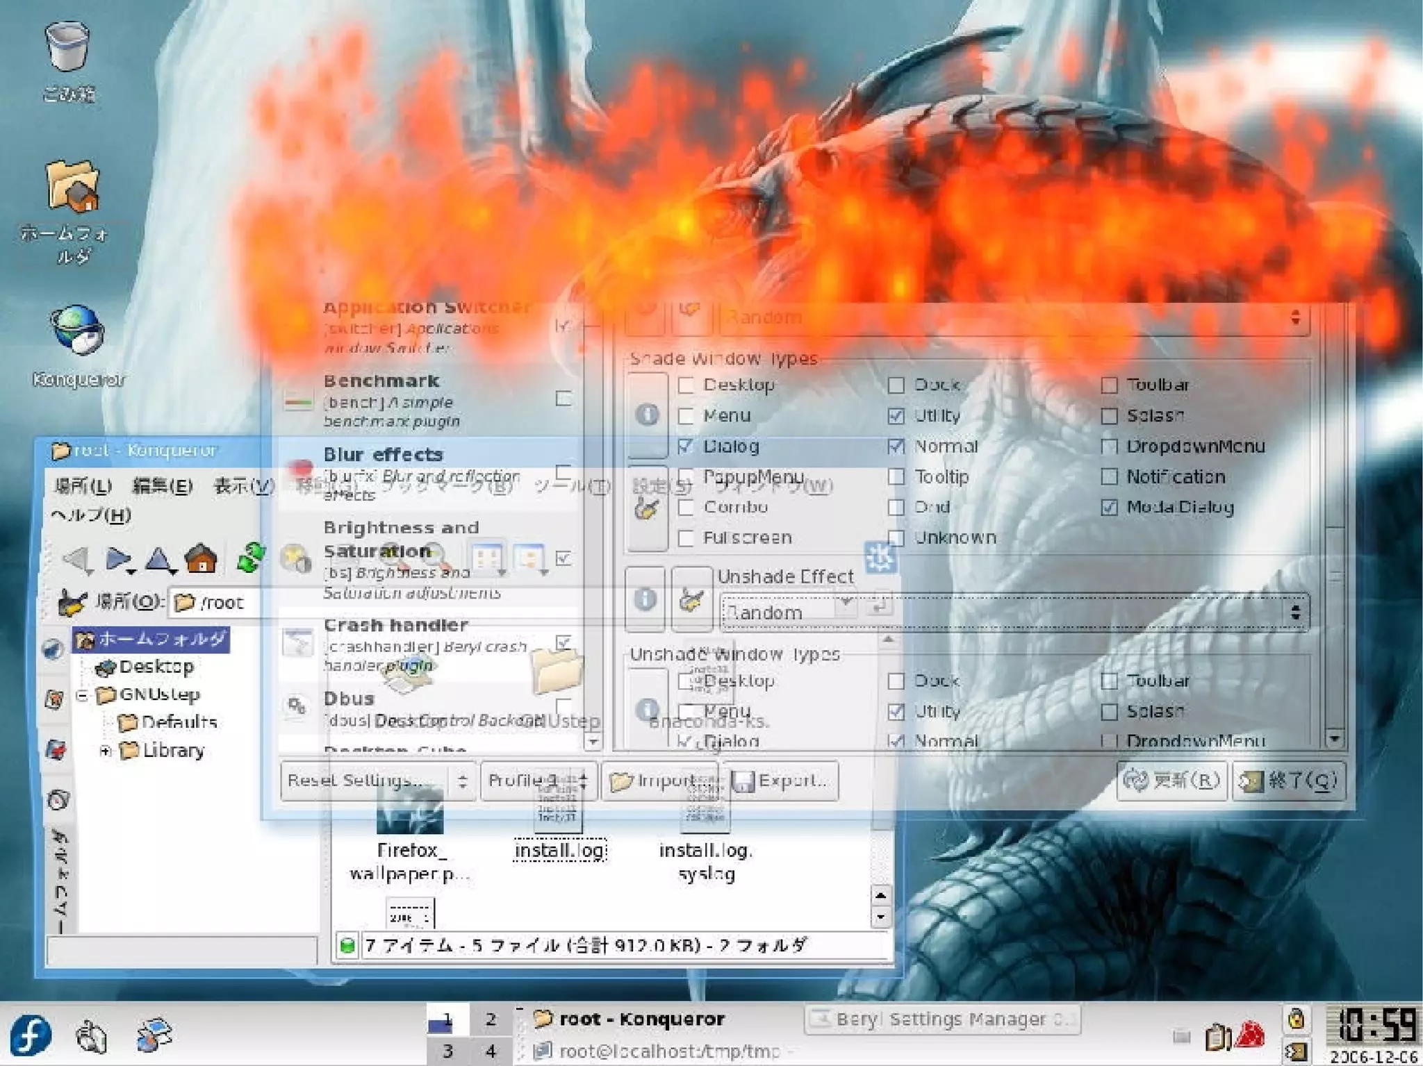Open the ヘルプ(H) menu
The image size is (1423, 1066).
tap(90, 515)
